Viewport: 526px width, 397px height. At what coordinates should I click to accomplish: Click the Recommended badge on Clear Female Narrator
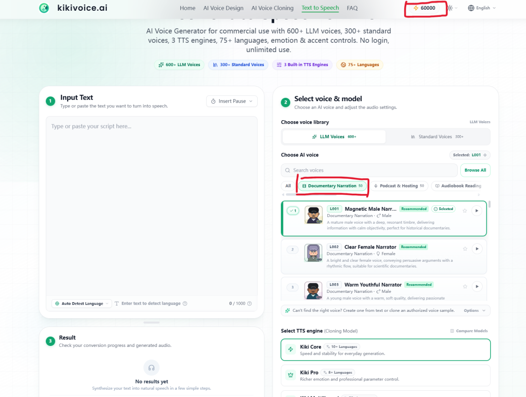point(413,247)
